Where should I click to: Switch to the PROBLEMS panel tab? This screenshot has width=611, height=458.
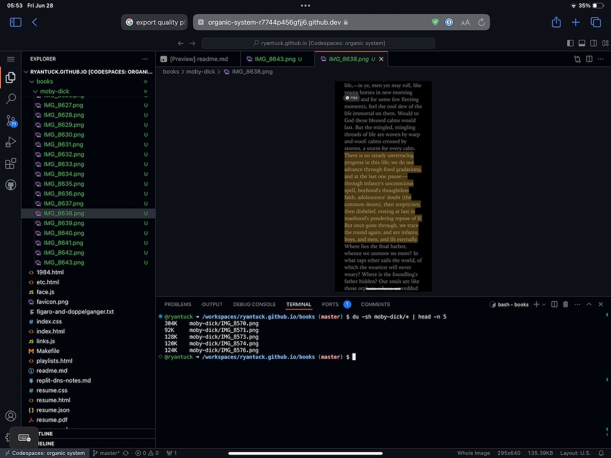(x=178, y=304)
